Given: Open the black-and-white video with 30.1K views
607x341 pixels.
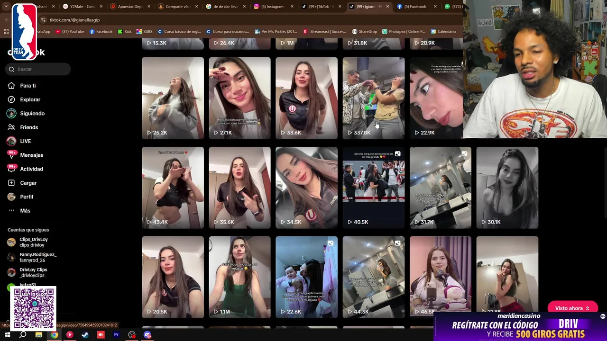Looking at the screenshot, I should [x=507, y=188].
